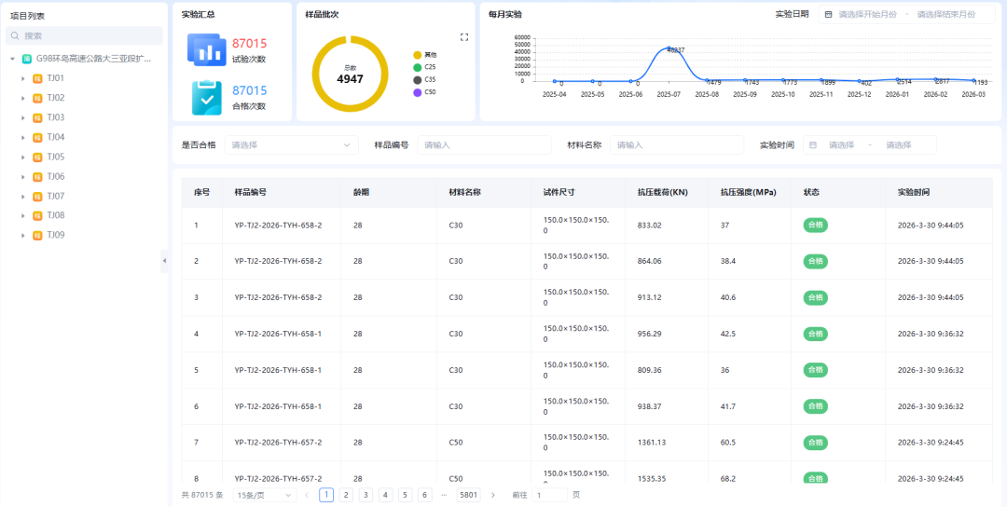Toggle the C25 legend entry

[424, 67]
